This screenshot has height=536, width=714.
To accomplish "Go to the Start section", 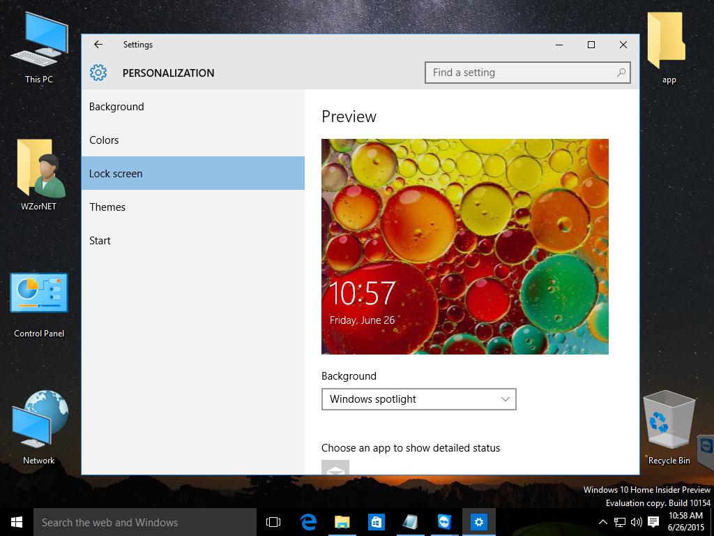I will tap(100, 241).
